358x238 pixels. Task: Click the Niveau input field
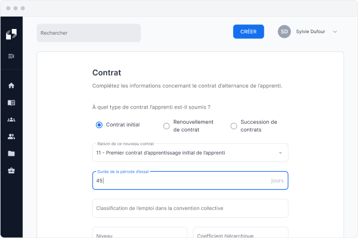point(140,234)
